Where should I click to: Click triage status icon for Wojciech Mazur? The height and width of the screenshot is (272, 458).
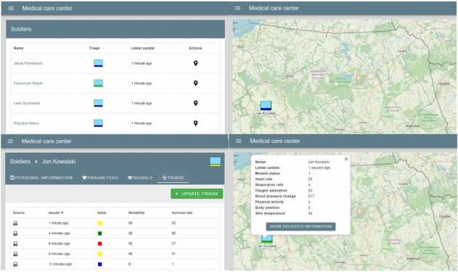98,123
